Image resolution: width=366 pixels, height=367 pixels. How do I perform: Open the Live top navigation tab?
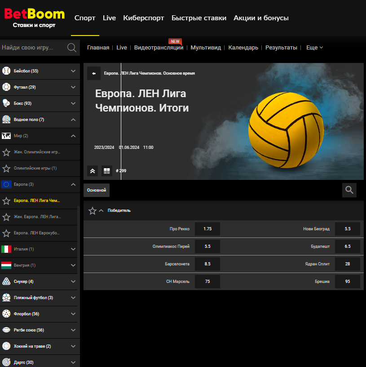[x=109, y=18]
